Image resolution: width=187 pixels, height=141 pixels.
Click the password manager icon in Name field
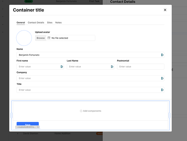pyautogui.click(x=162, y=55)
